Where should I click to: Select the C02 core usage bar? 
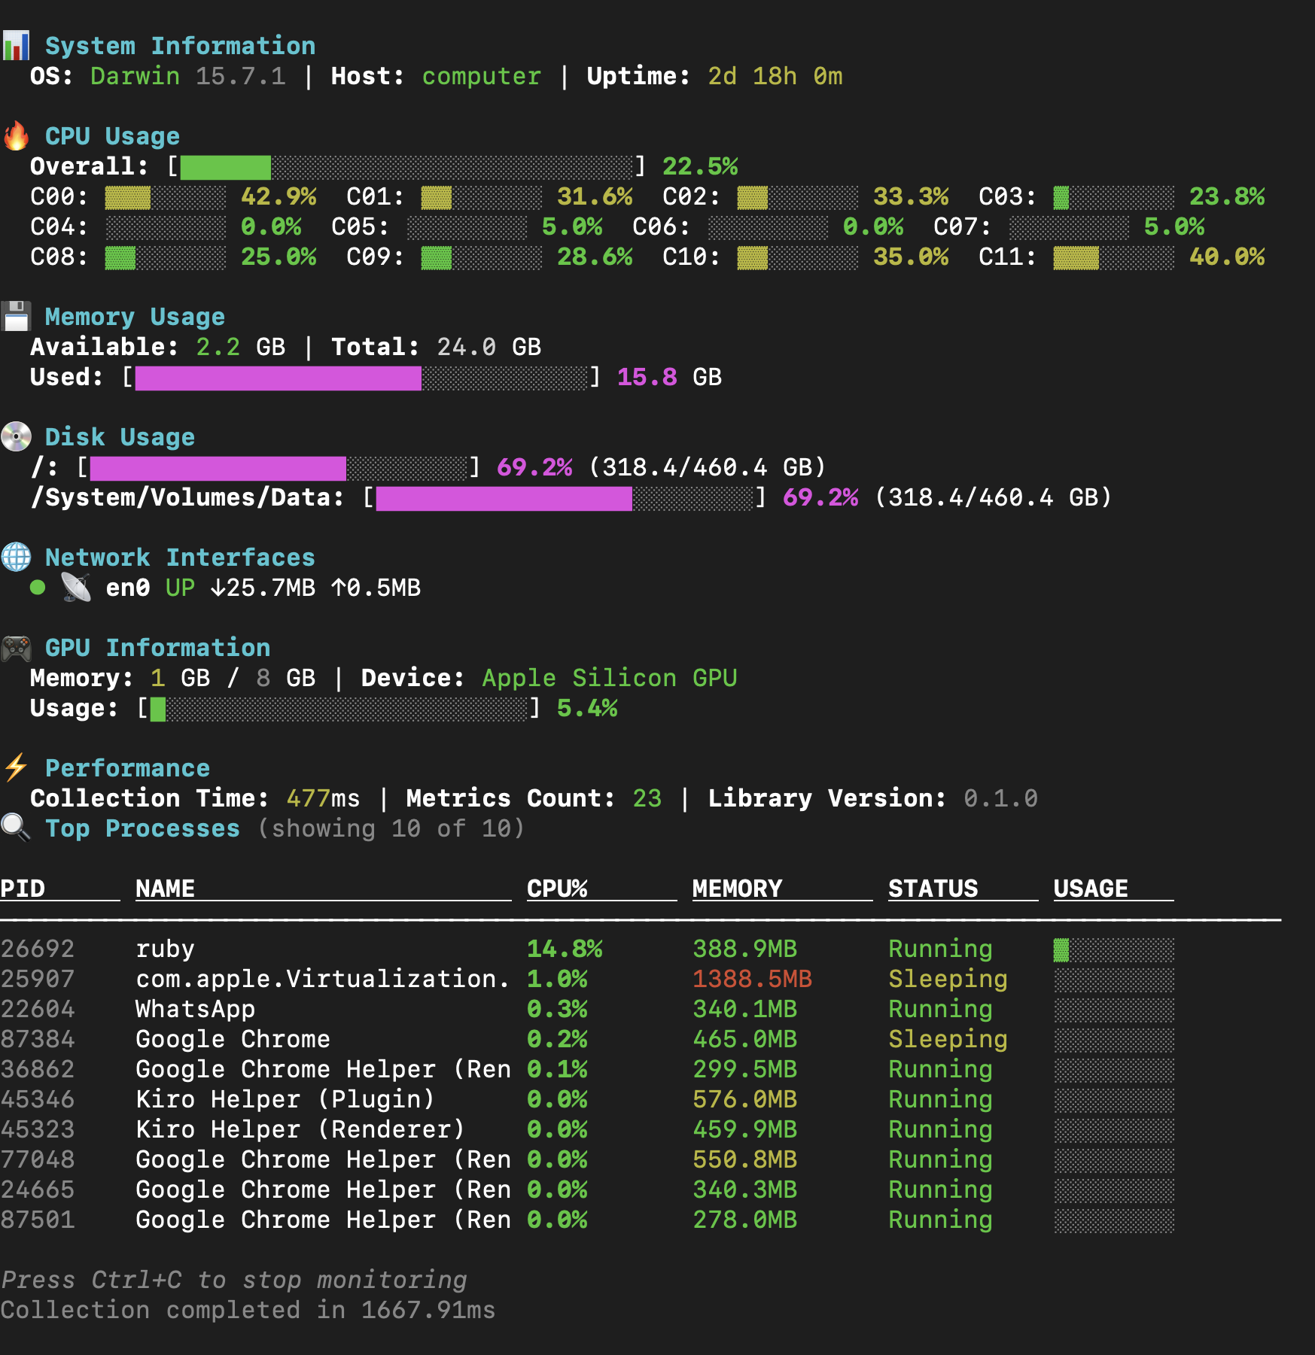click(x=798, y=197)
